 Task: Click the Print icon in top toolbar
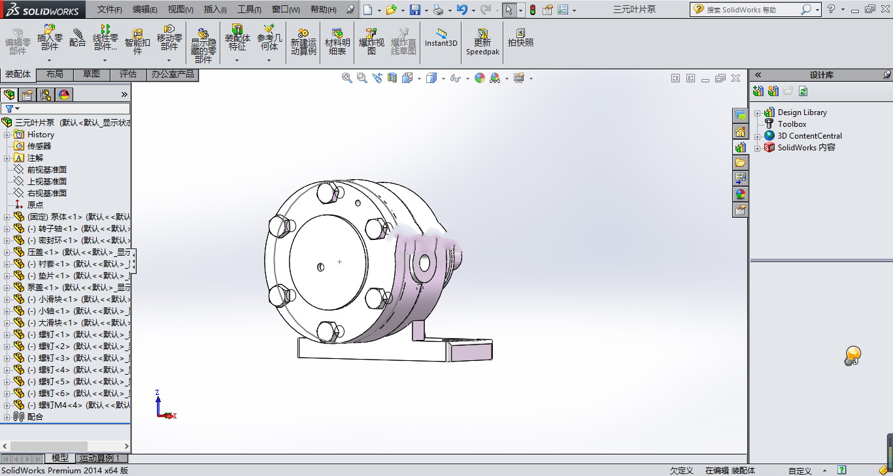point(438,10)
